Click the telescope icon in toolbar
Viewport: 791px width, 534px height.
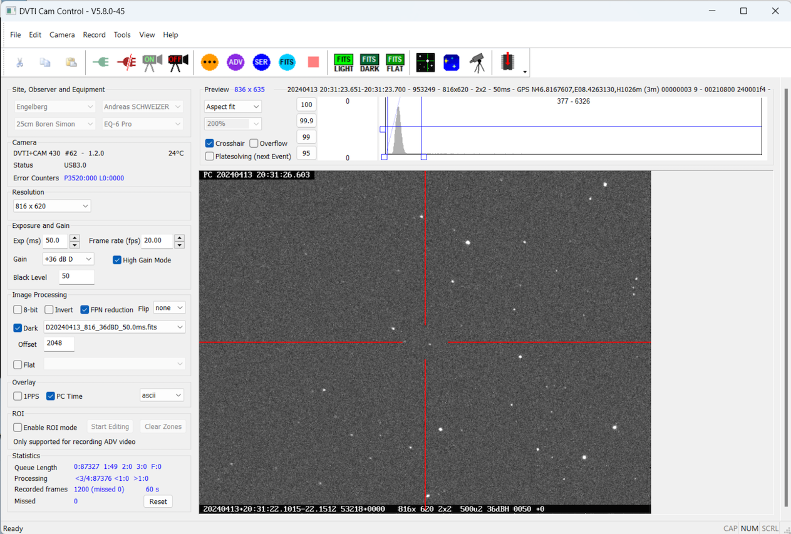pyautogui.click(x=477, y=62)
